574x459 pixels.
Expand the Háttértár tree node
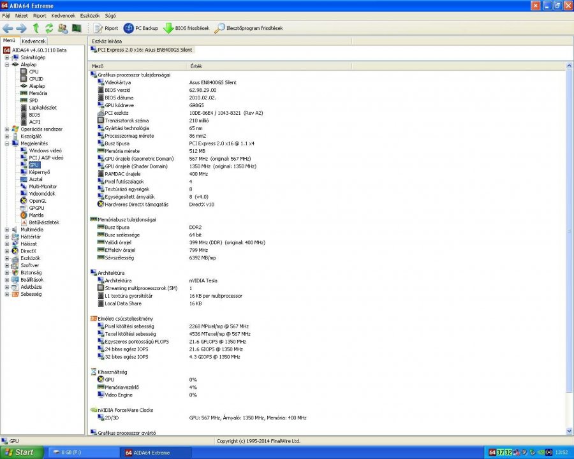point(6,237)
